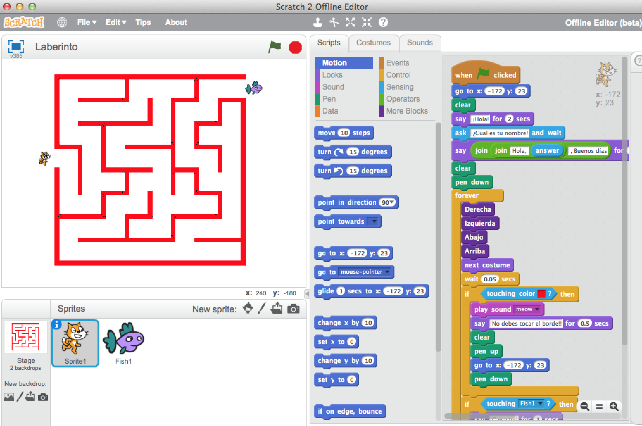Image resolution: width=642 pixels, height=426 pixels.
Task: Reset scripts area zoom
Action: pyautogui.click(x=599, y=406)
